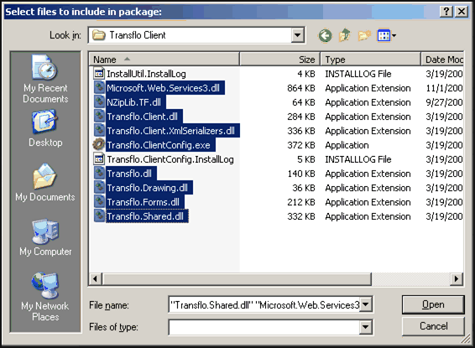This screenshot has height=348, width=475.
Task: Select Transflo.Forms.dll file name
Action: tap(145, 202)
